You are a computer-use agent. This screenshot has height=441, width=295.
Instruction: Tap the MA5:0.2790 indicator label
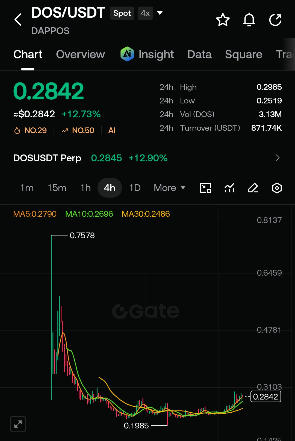pos(35,214)
